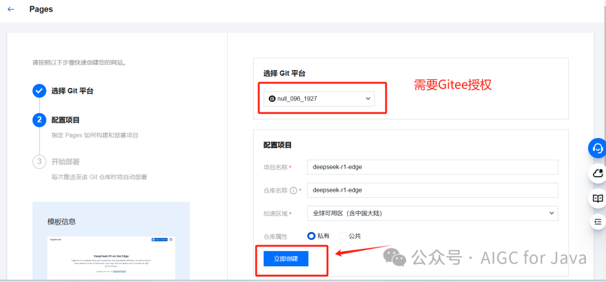Click the 仓库名称 input field
This screenshot has width=606, height=282.
(433, 190)
